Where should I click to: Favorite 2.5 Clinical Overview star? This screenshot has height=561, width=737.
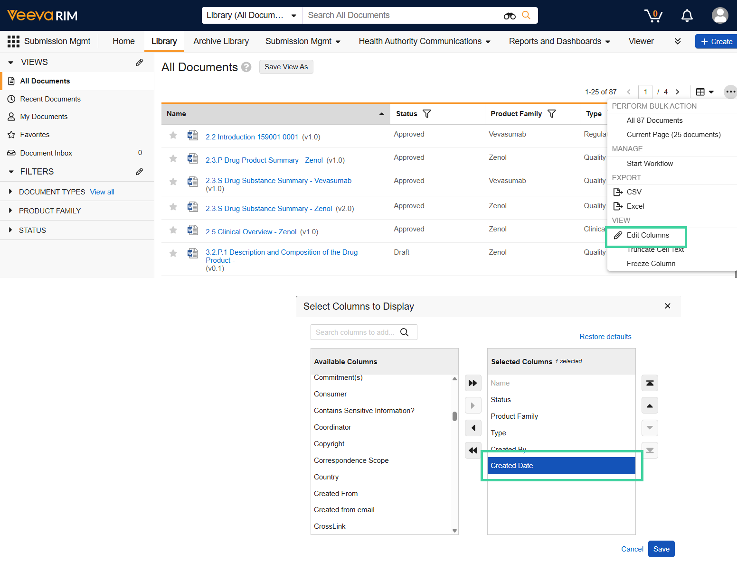coord(173,230)
